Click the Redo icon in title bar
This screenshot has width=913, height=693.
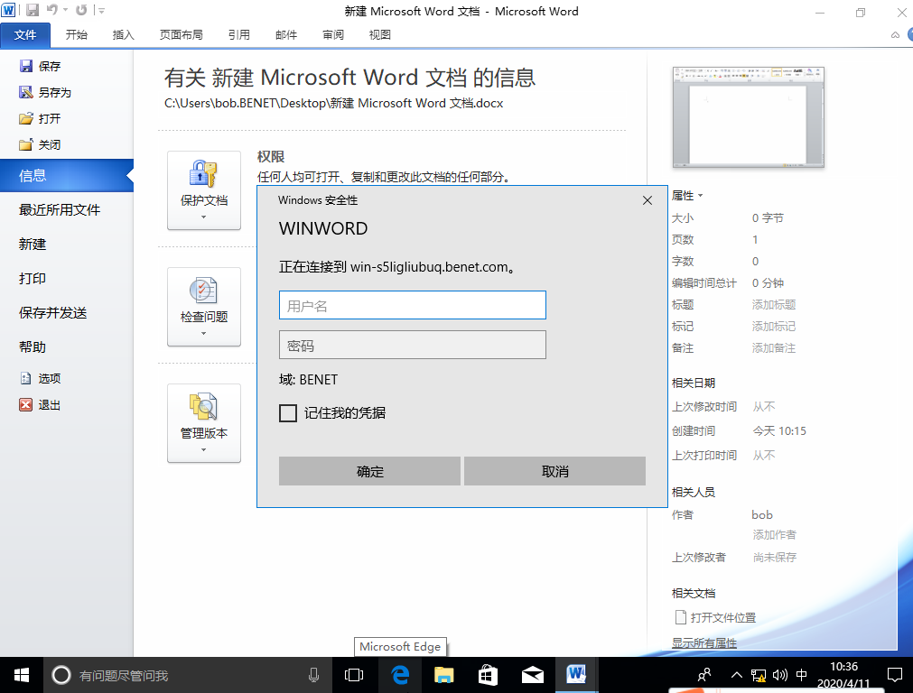click(82, 10)
